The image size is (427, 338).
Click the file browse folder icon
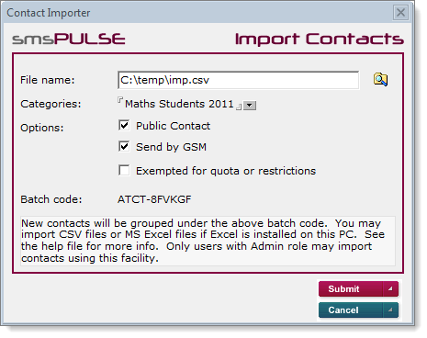pos(380,80)
